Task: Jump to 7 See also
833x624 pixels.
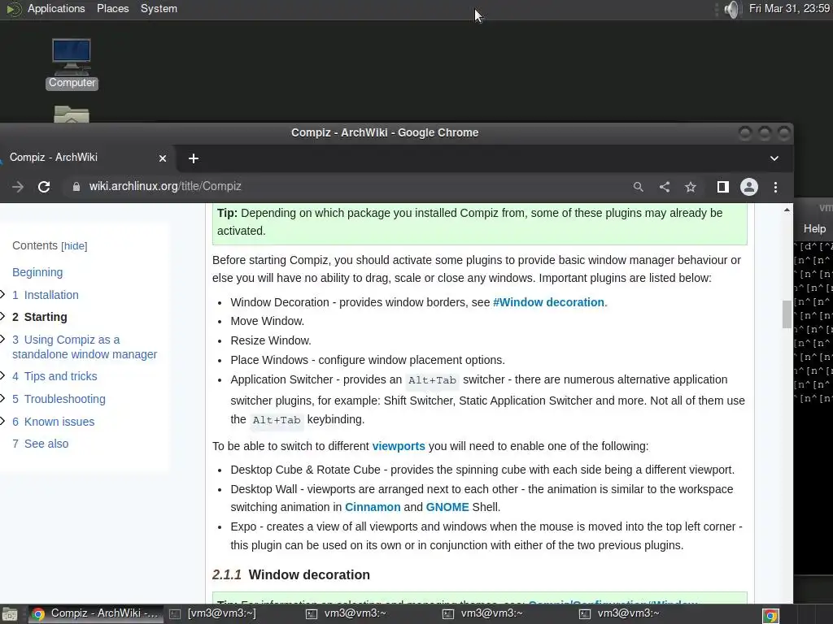Action: [41, 444]
